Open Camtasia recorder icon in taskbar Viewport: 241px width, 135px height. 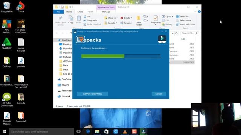point(134,132)
